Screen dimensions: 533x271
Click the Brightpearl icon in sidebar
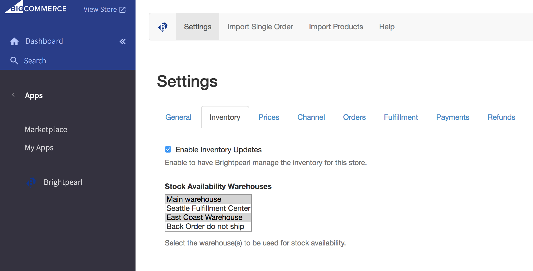(31, 182)
